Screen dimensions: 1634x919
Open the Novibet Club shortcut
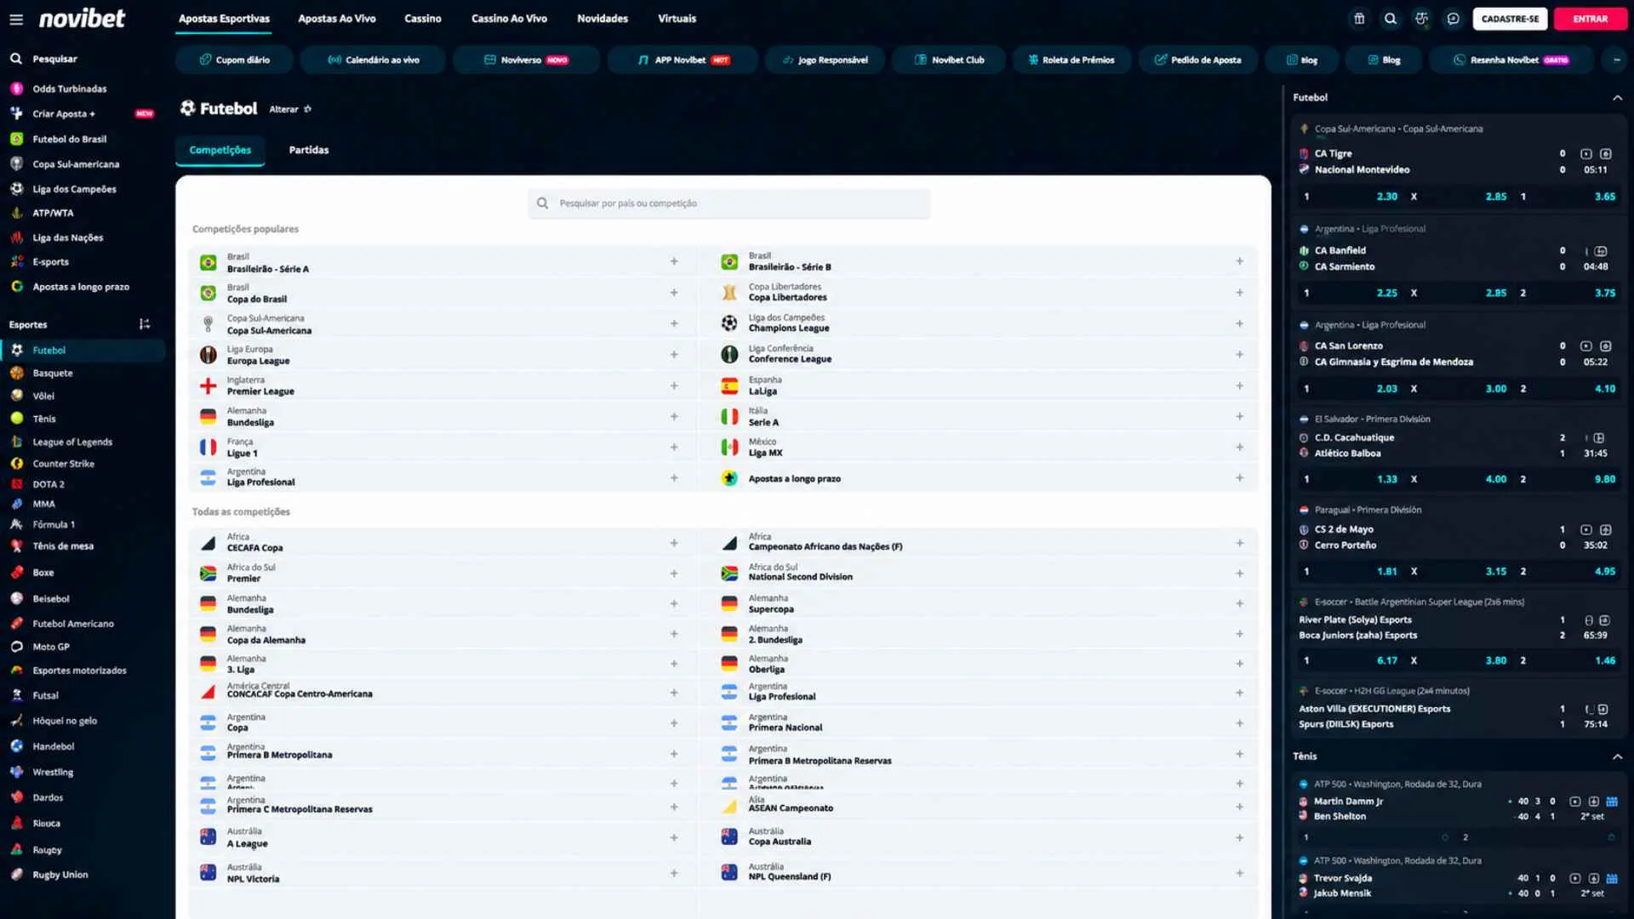949,60
